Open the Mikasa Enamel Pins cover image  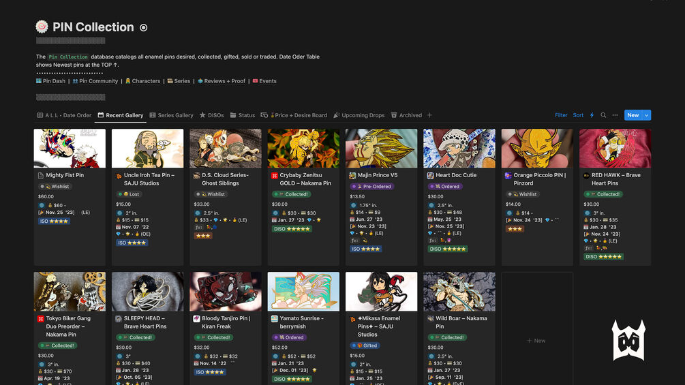[382, 292]
